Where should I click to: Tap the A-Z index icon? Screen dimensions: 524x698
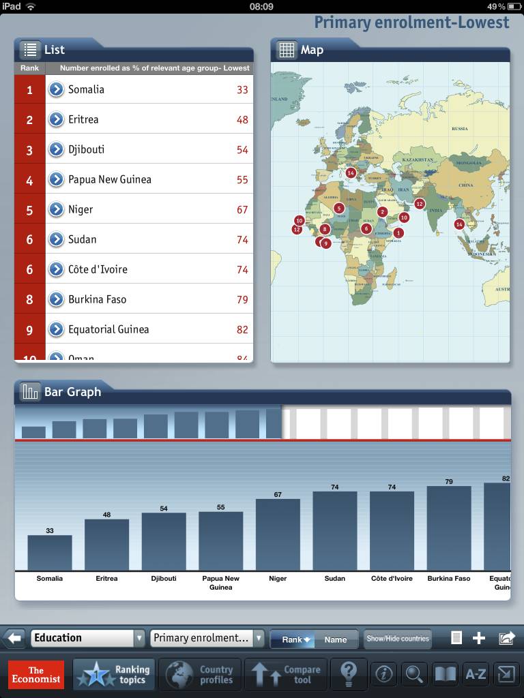(x=476, y=674)
